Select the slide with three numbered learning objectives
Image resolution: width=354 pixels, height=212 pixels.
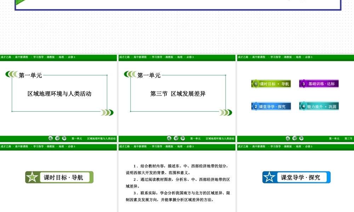[x=177, y=182]
